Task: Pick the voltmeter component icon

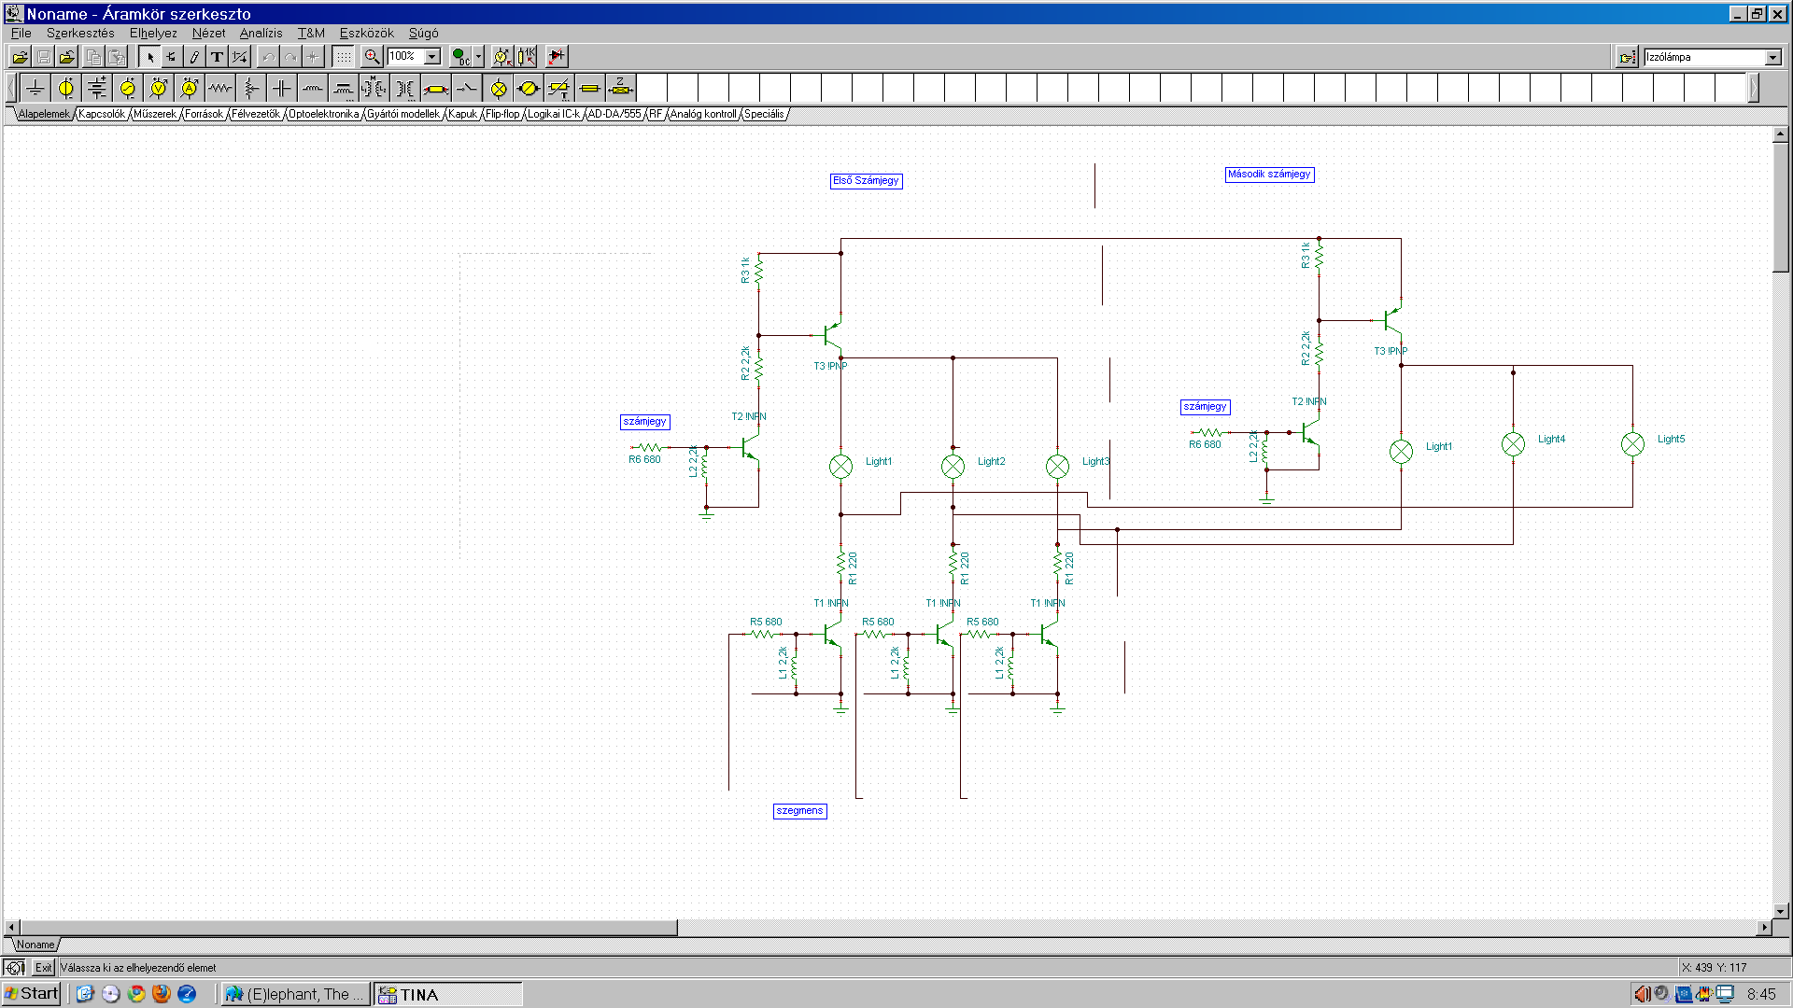Action: click(x=159, y=89)
